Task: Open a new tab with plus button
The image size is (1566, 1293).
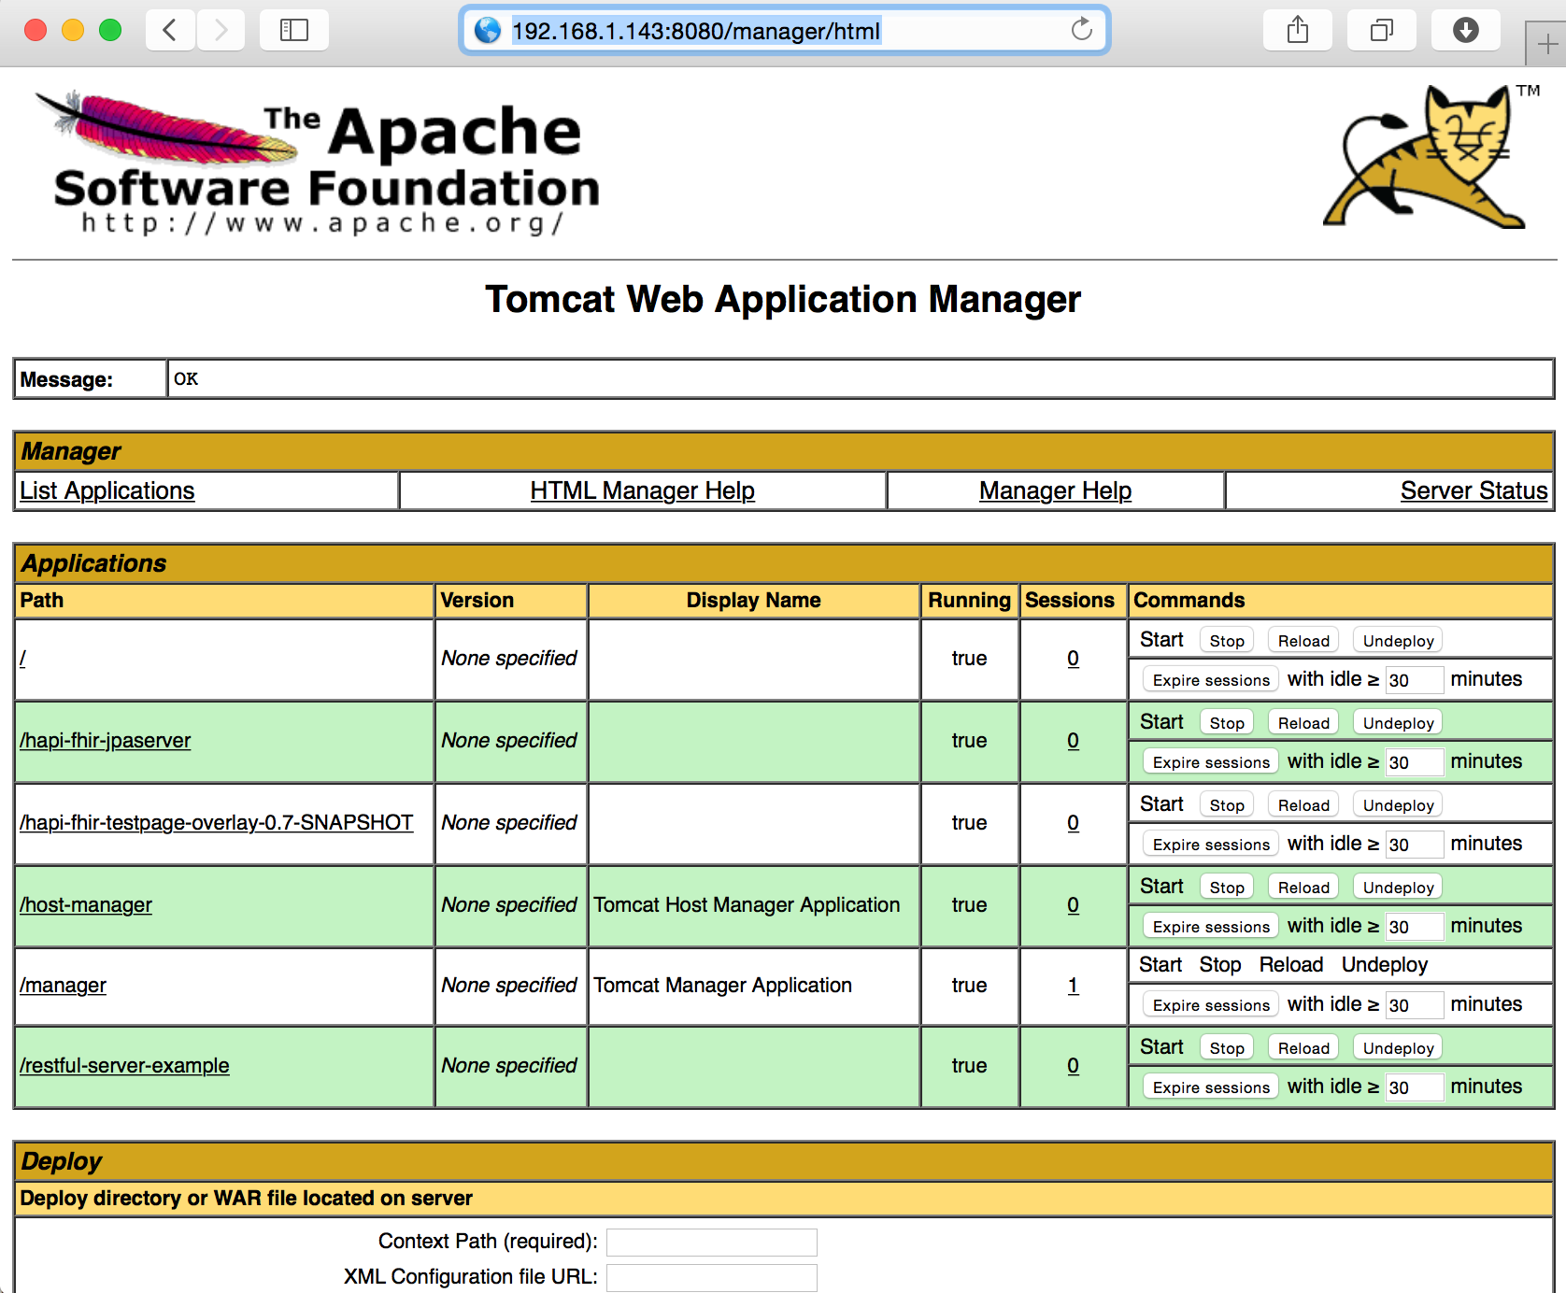Action: (1546, 44)
